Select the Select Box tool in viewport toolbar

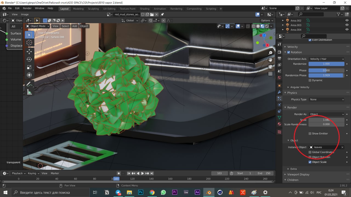coord(29,35)
